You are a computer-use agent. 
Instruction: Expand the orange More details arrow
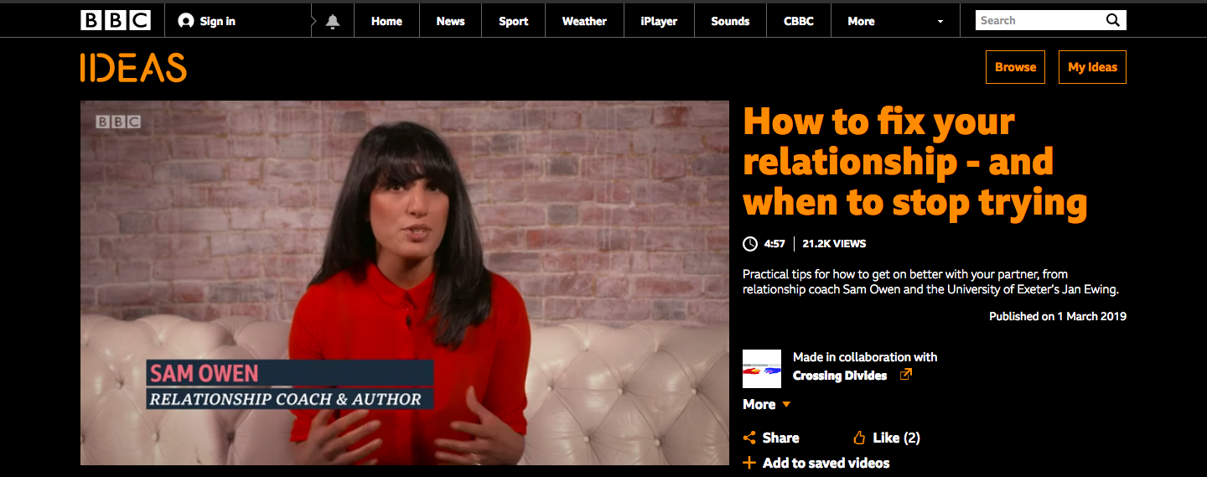(x=786, y=405)
